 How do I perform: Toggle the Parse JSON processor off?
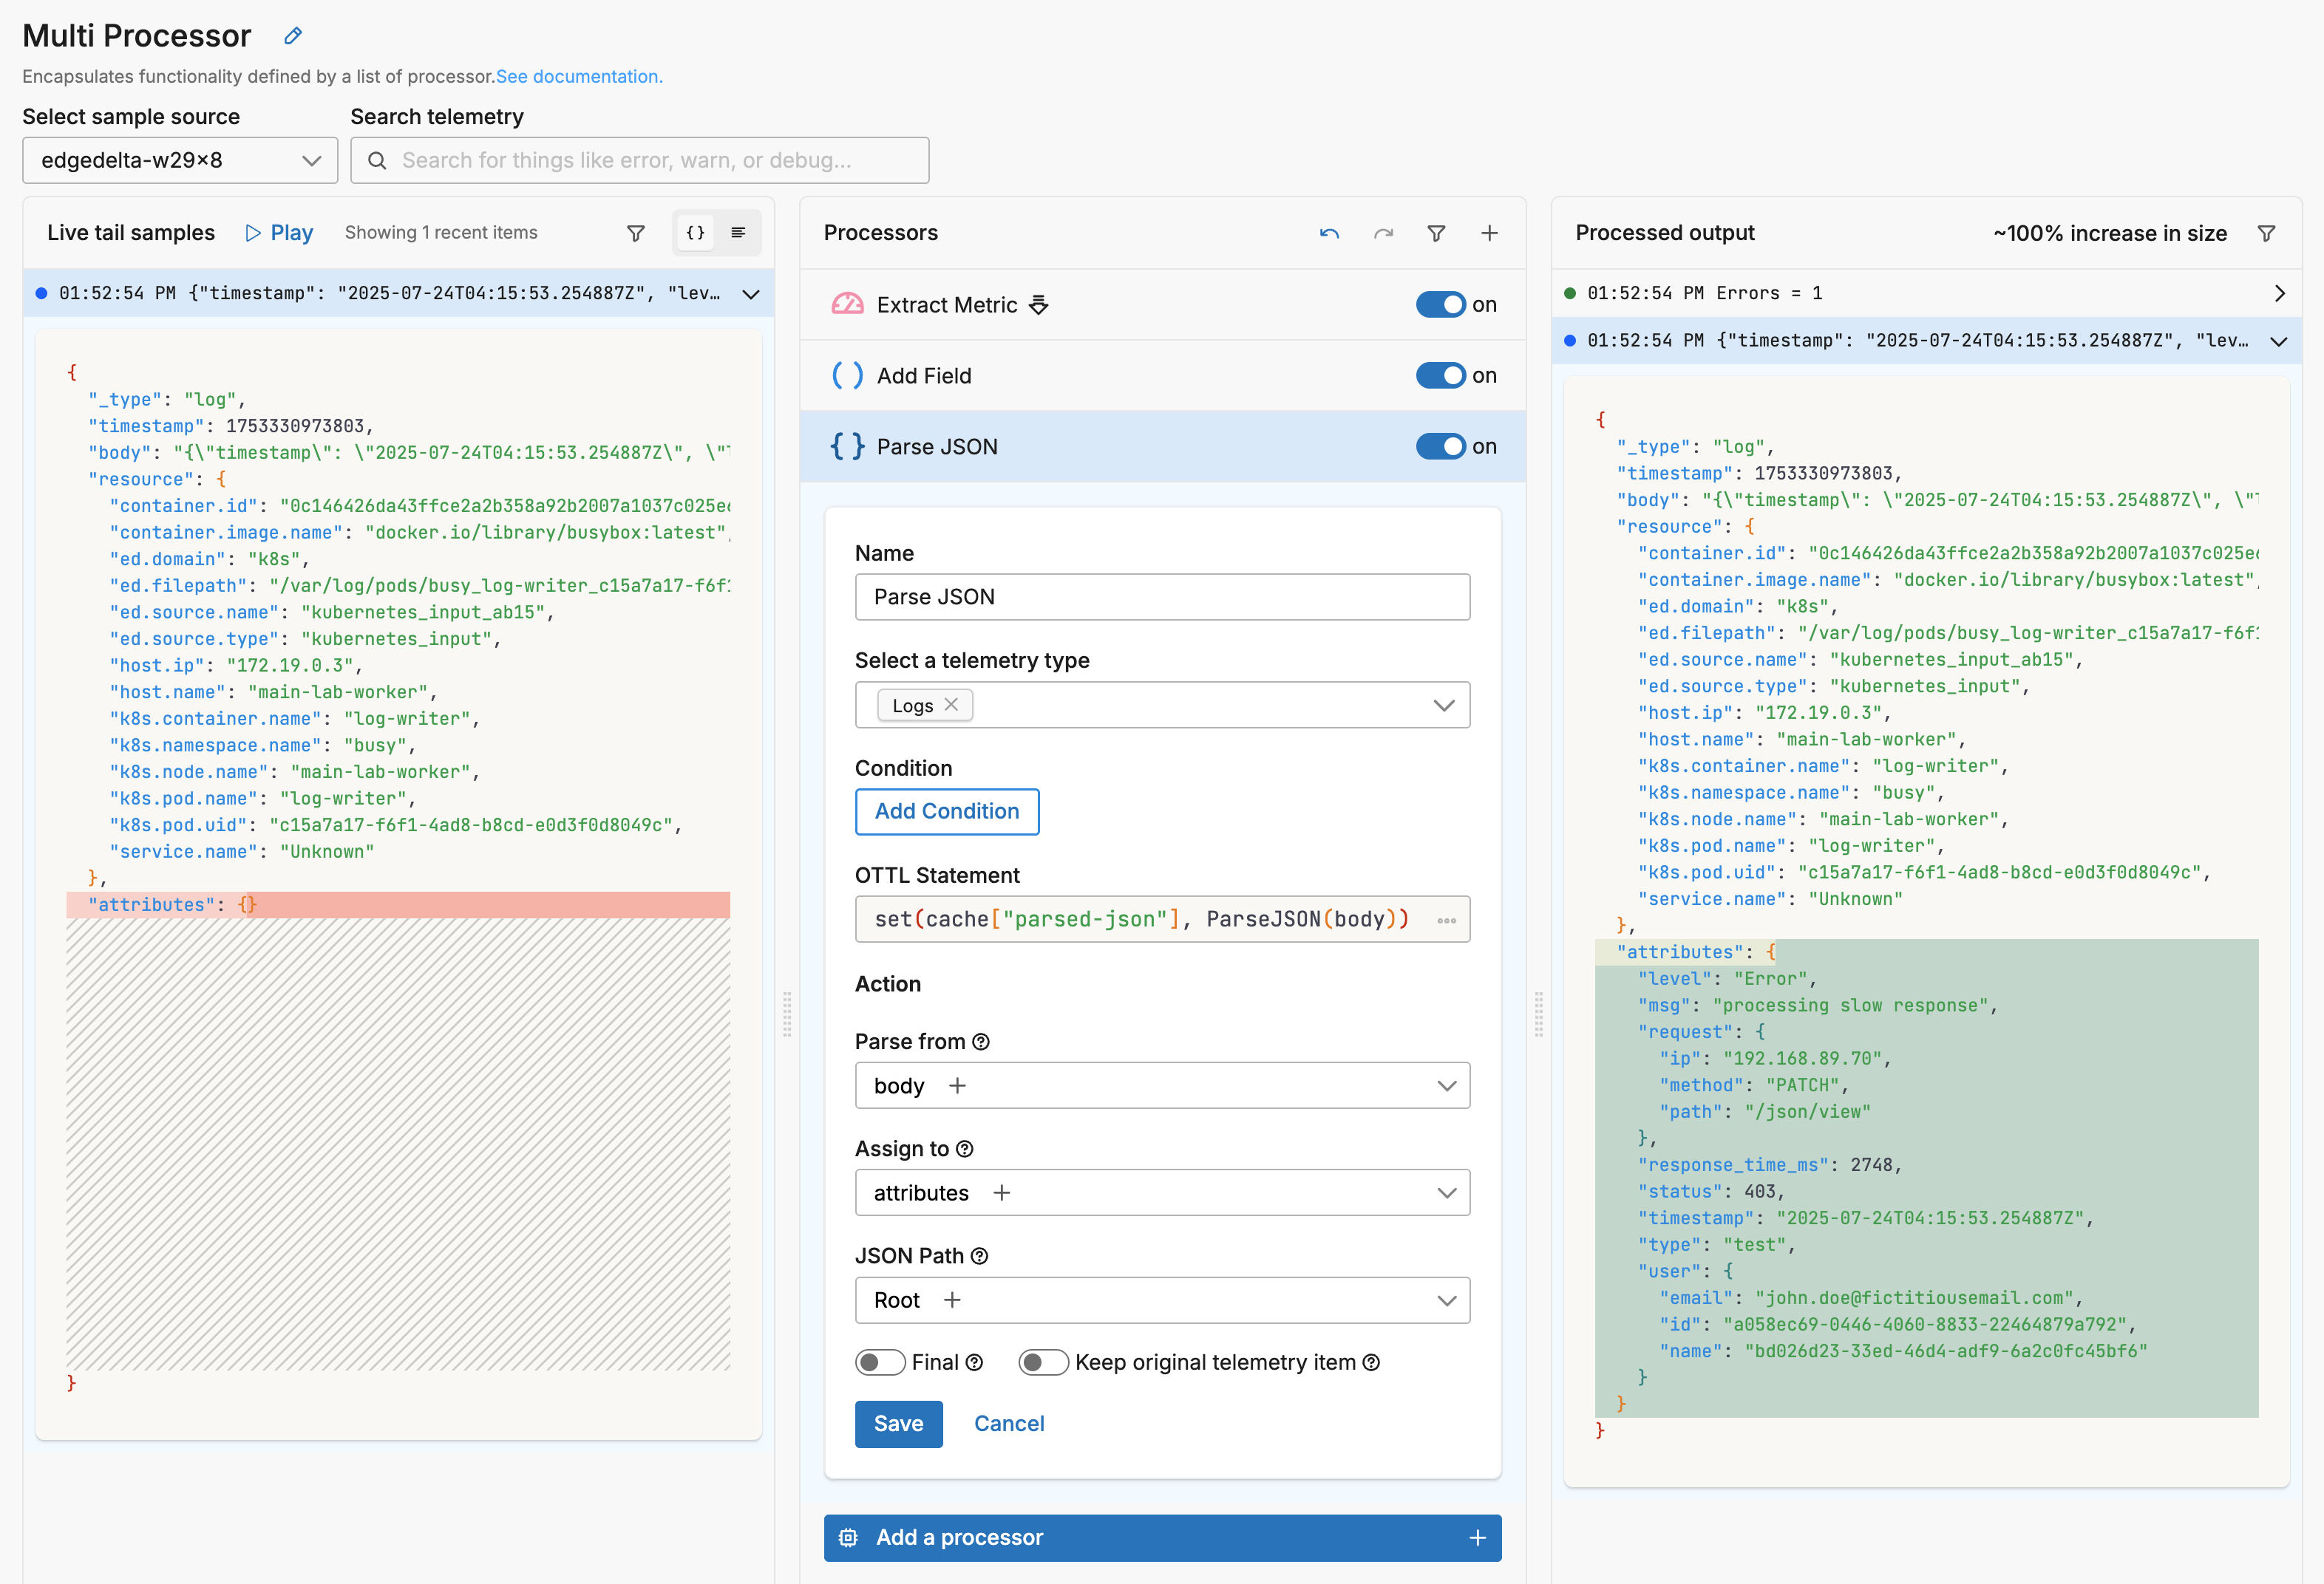pyautogui.click(x=1441, y=447)
